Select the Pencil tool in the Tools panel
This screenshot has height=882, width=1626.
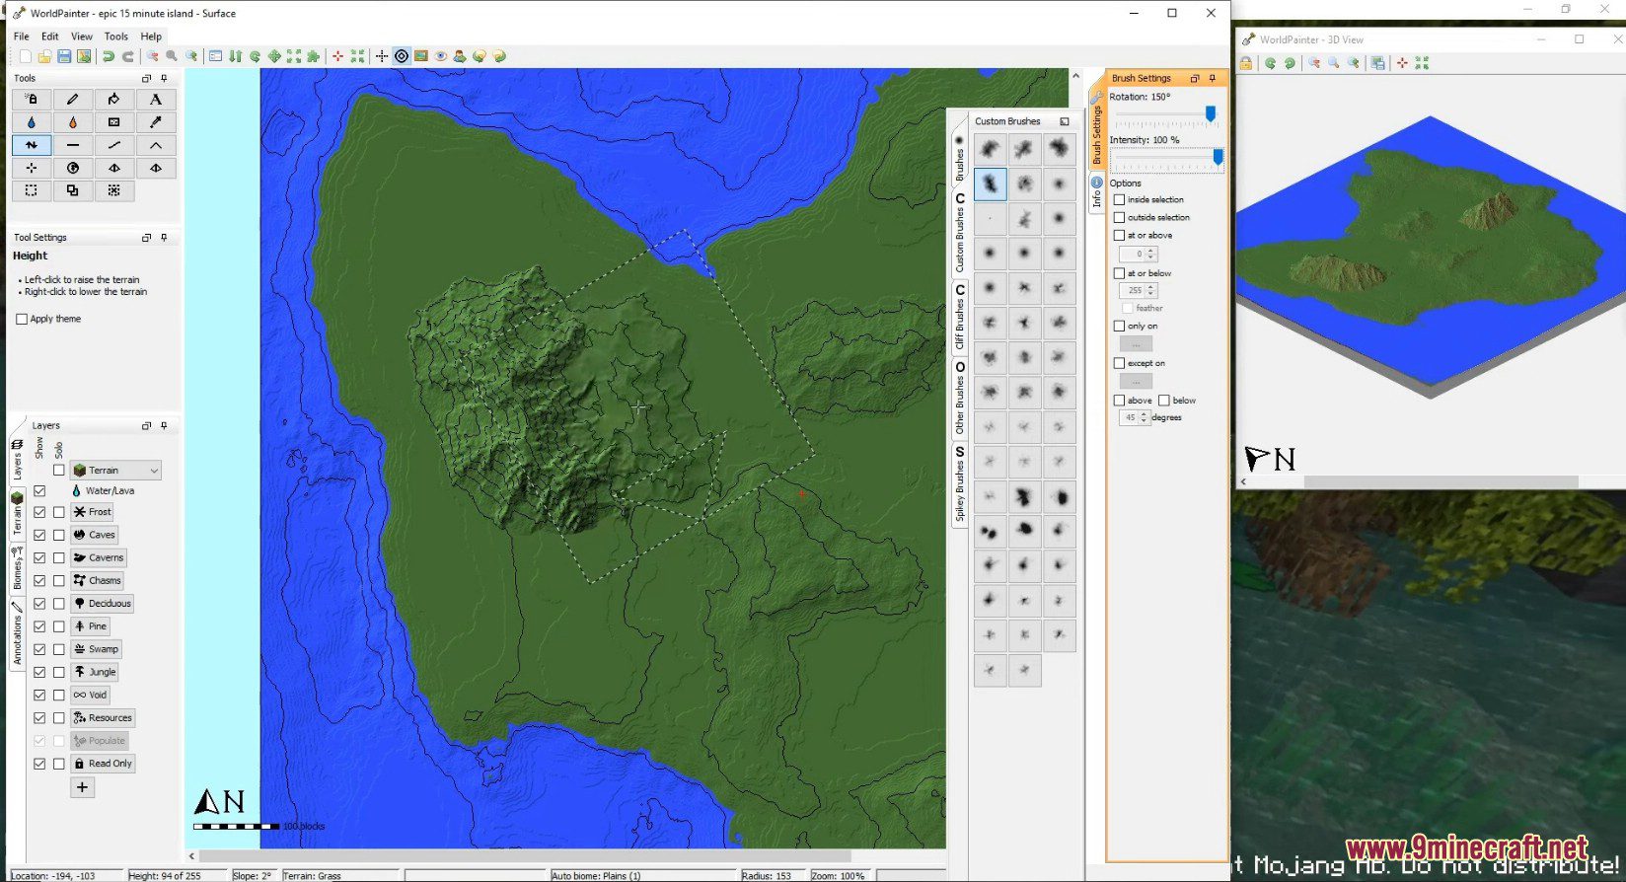73,99
